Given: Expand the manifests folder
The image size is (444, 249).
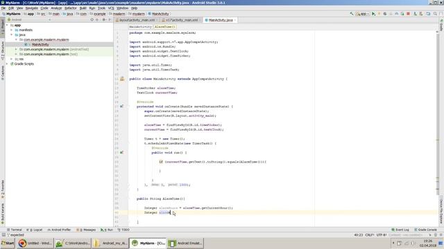Looking at the screenshot, I should coord(12,30).
